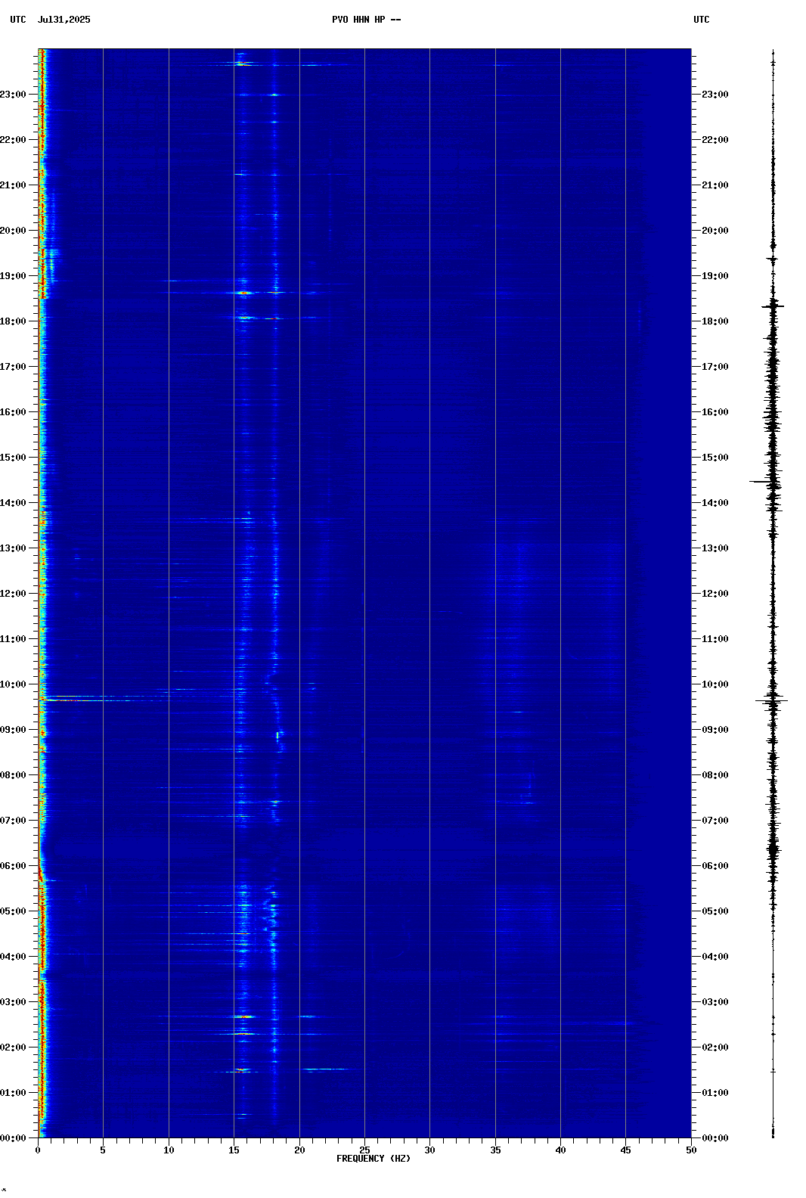This screenshot has width=806, height=1198.
Task: Click the left axis 07:00 time label
Action: click(13, 821)
